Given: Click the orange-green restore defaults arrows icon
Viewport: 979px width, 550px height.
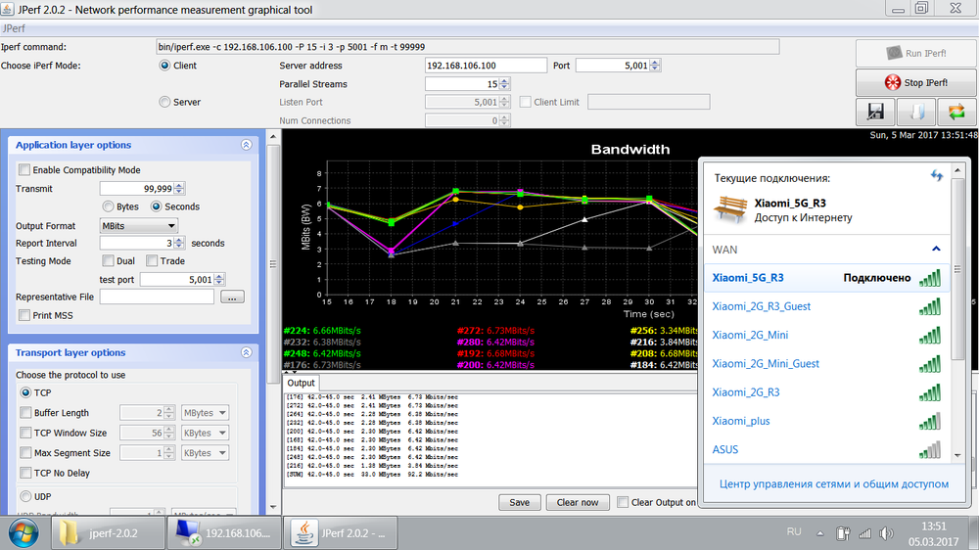Looking at the screenshot, I should pos(956,113).
